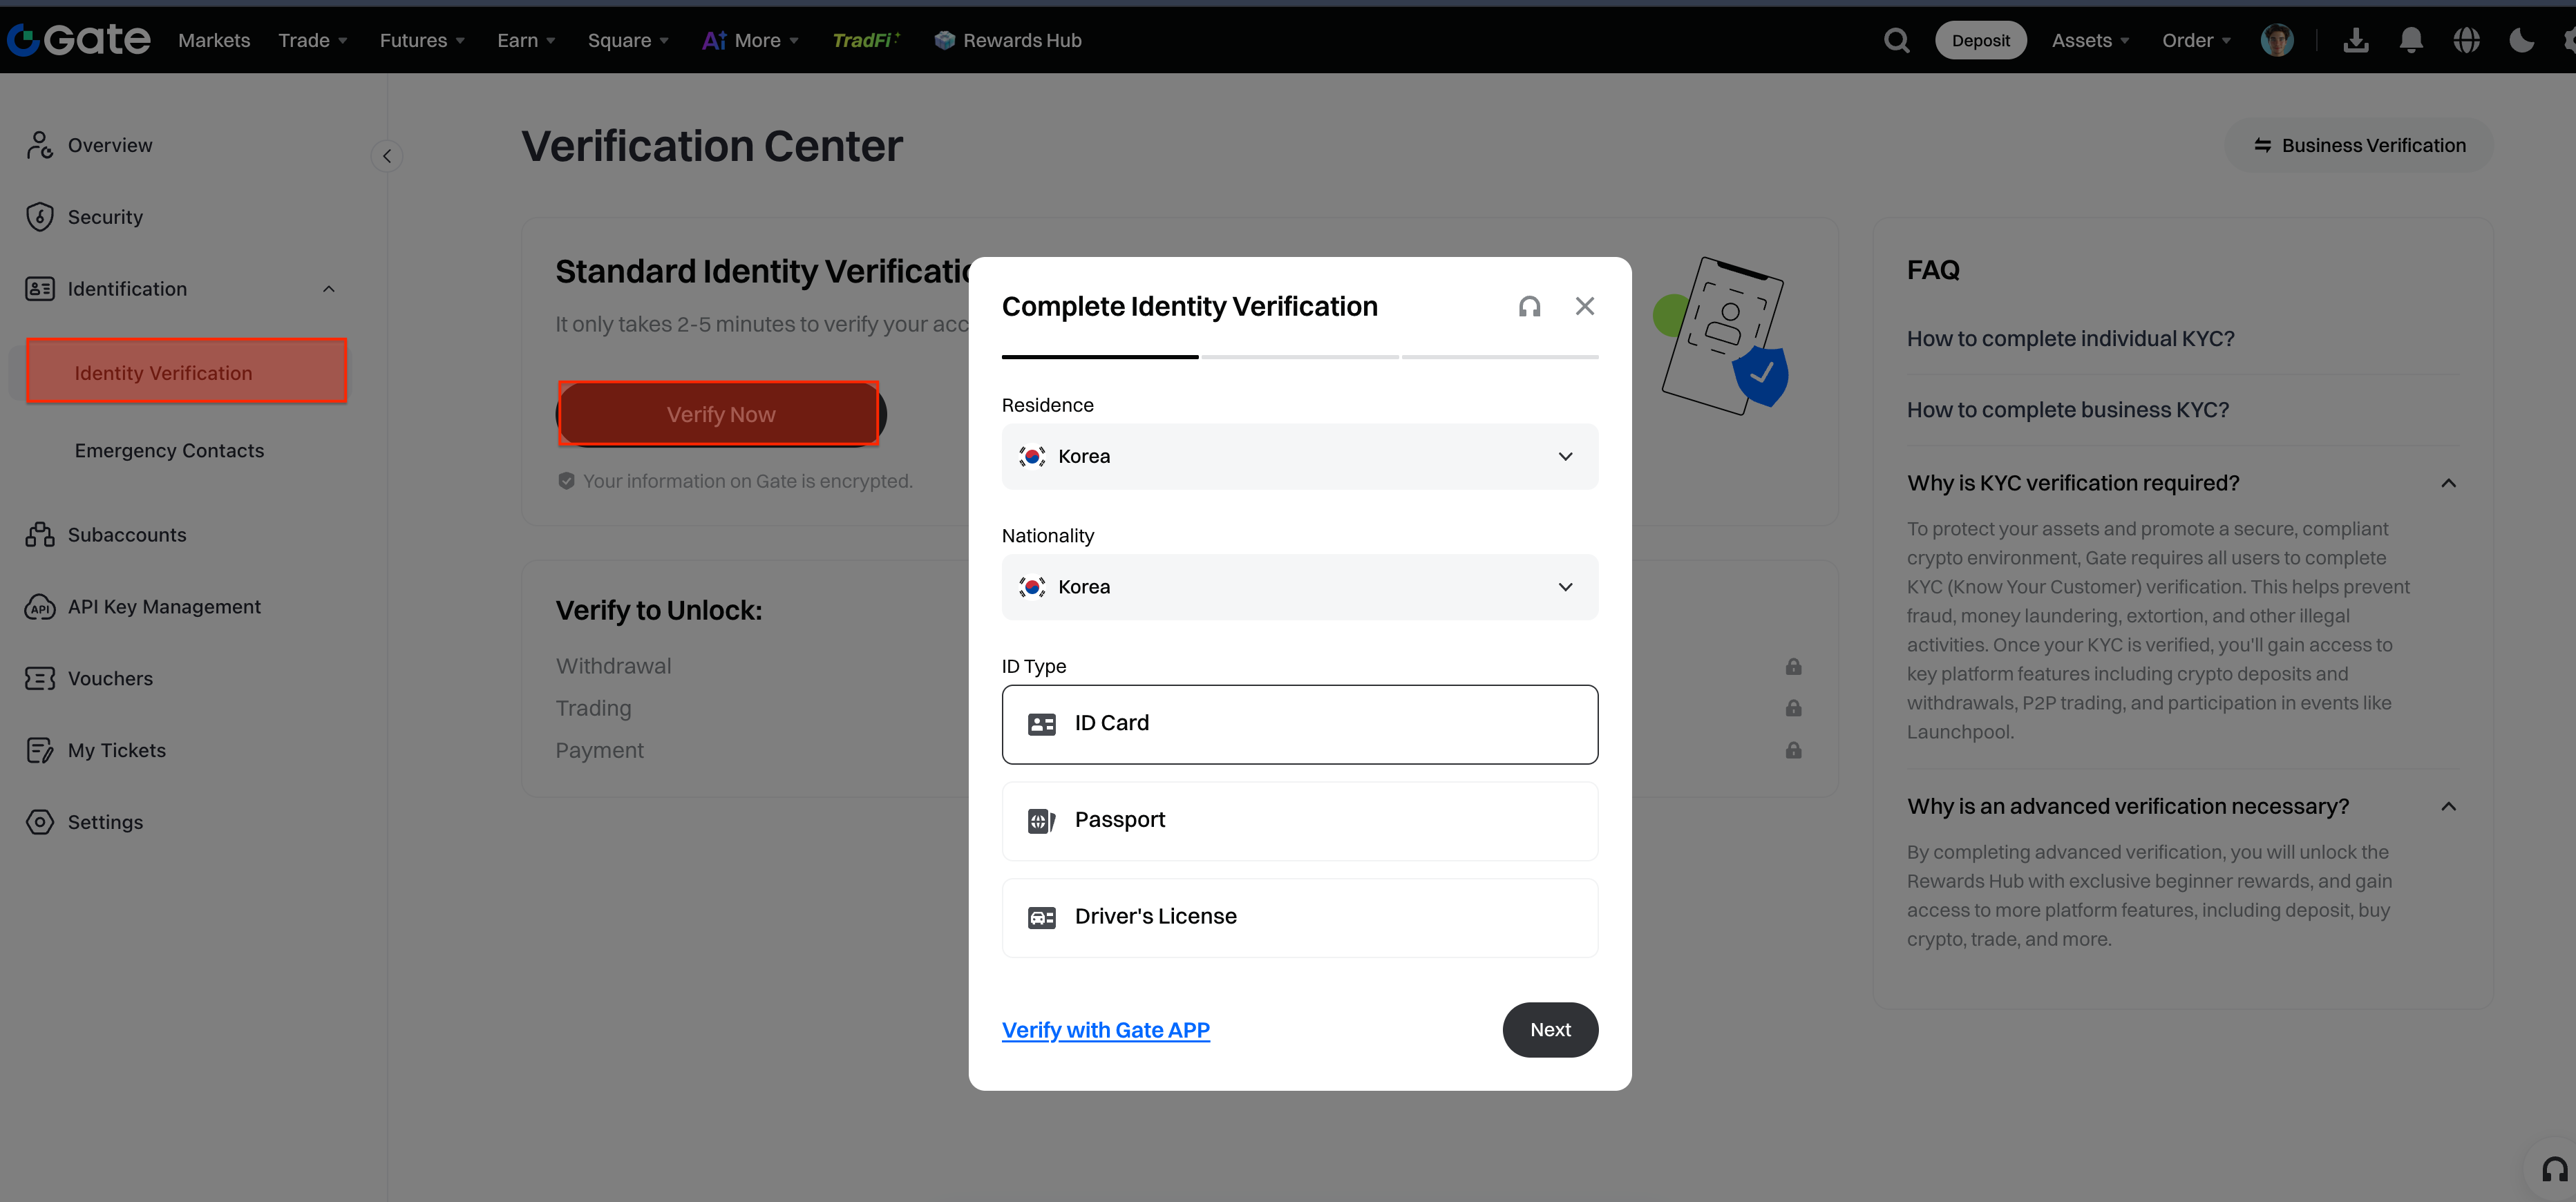Image resolution: width=2576 pixels, height=1202 pixels.
Task: Click the Next button
Action: point(1549,1029)
